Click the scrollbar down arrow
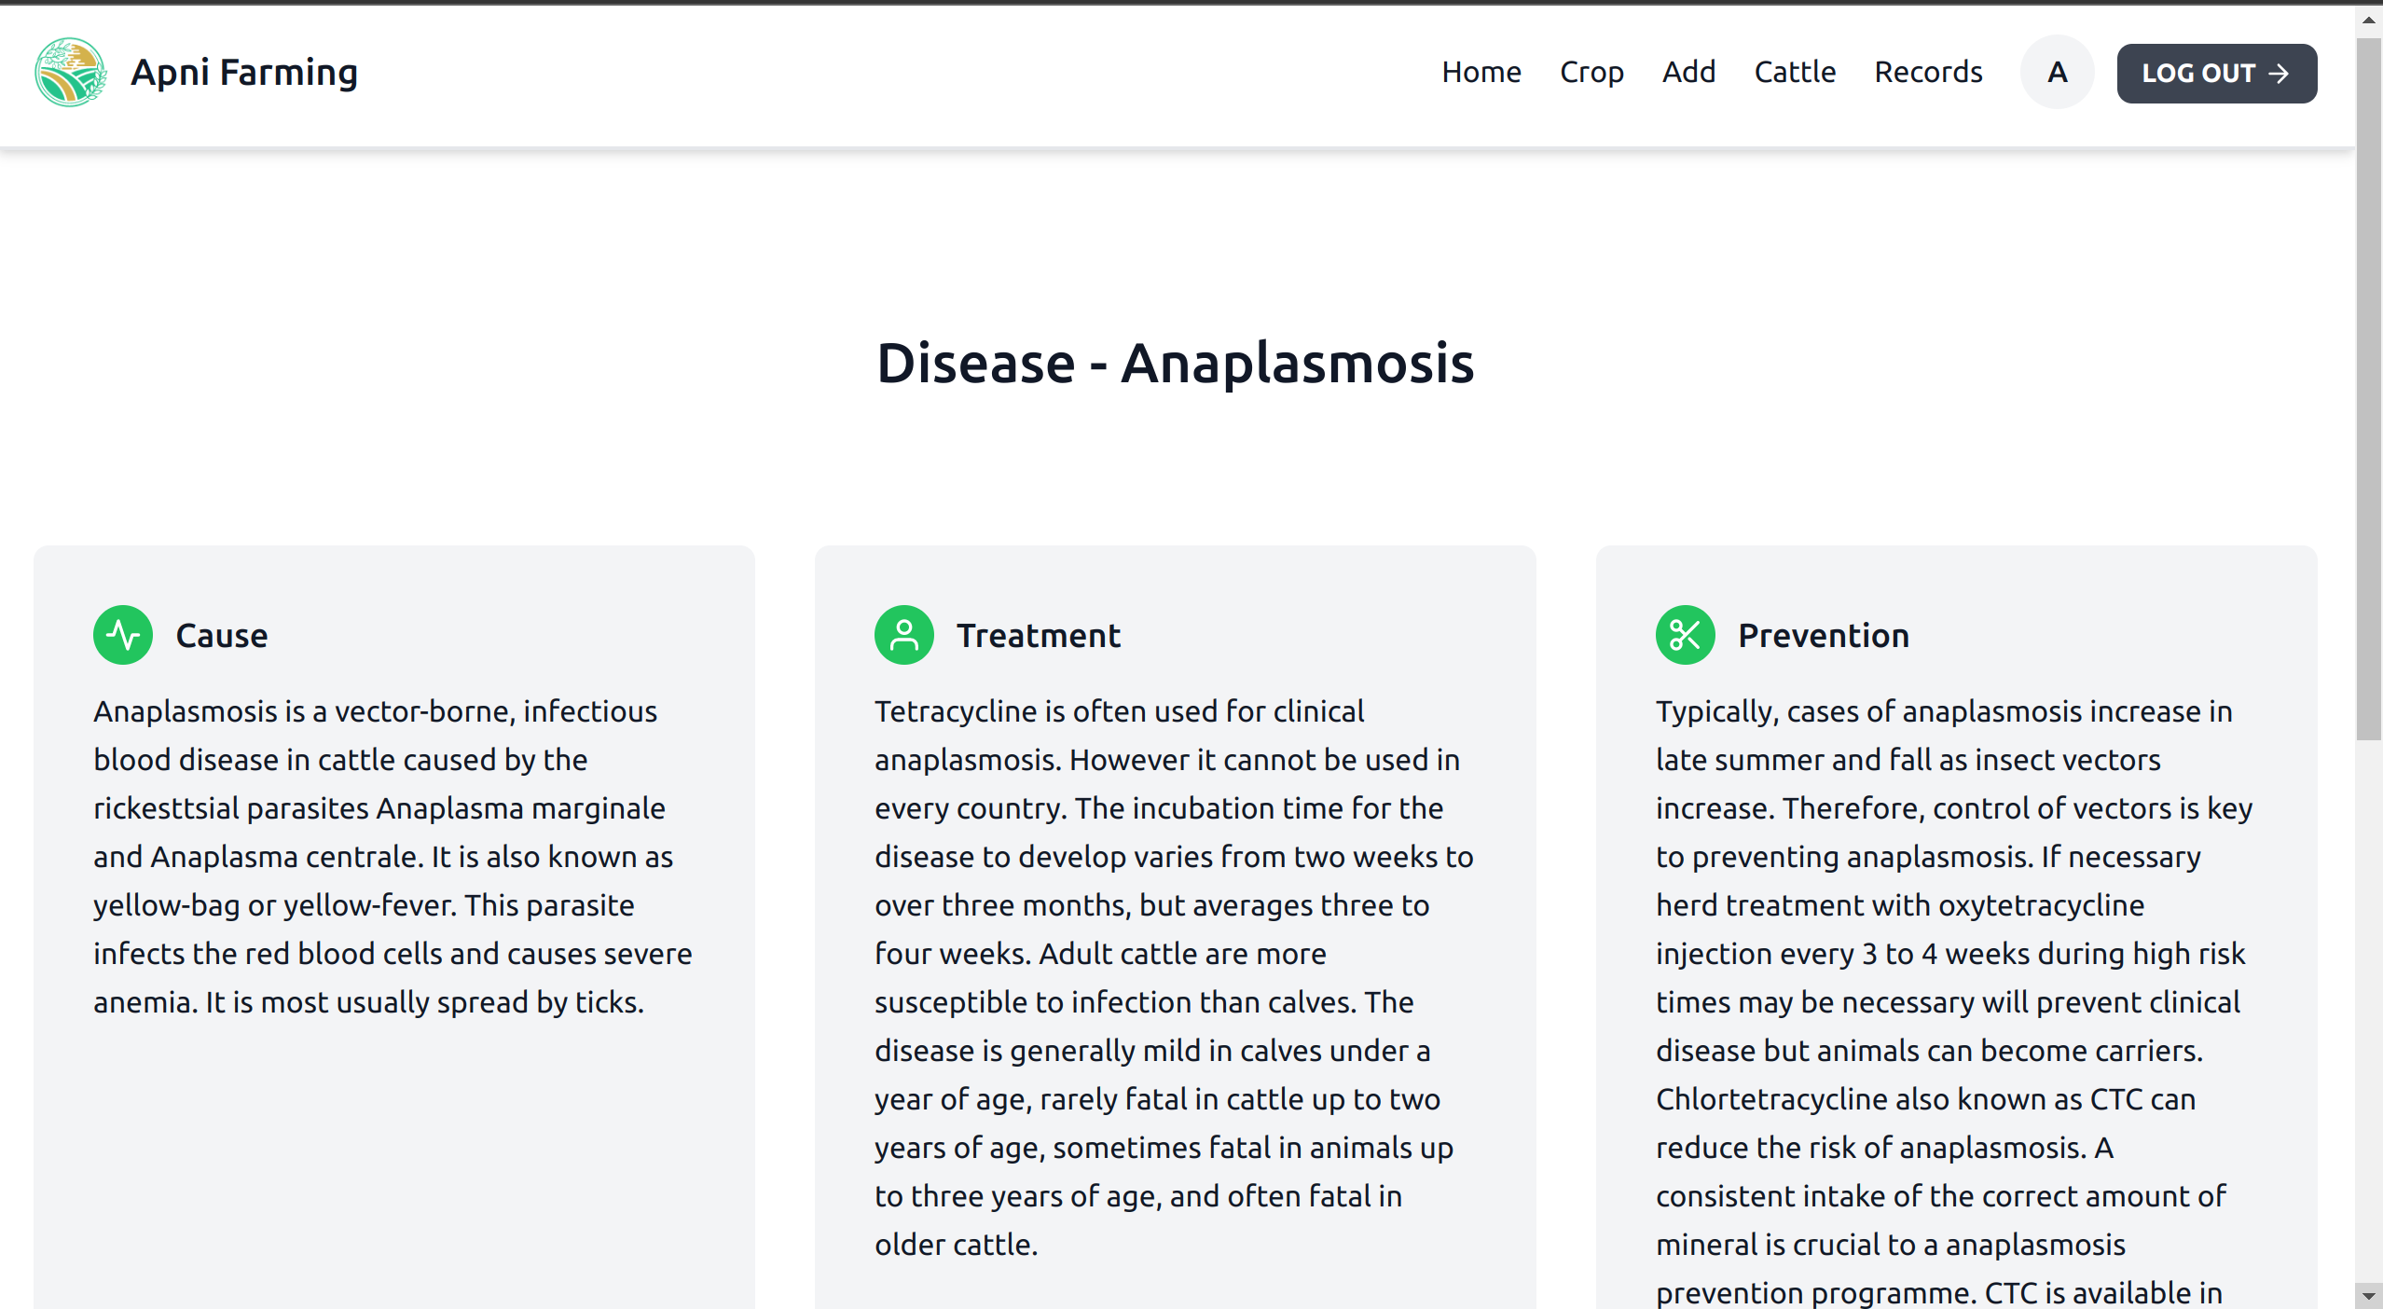This screenshot has width=2383, height=1309. (x=2368, y=1296)
